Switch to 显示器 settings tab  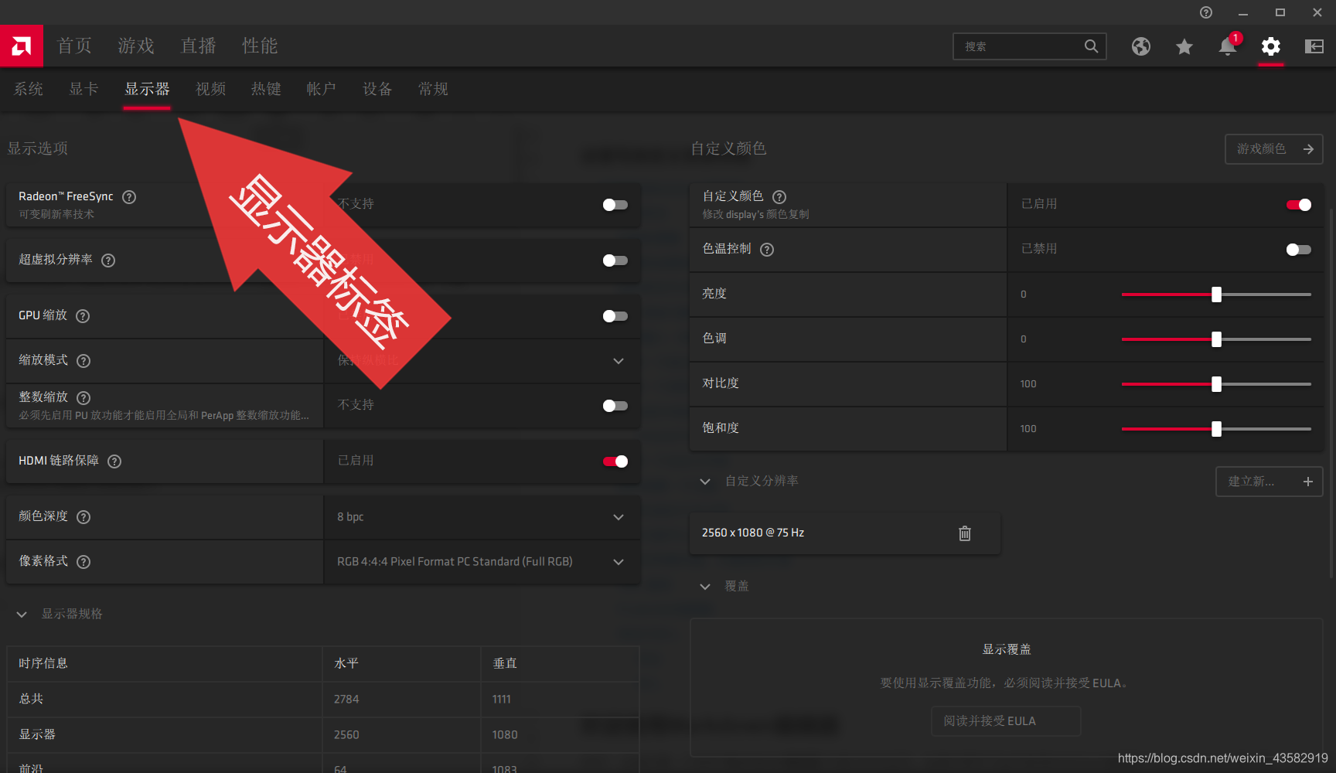point(147,90)
